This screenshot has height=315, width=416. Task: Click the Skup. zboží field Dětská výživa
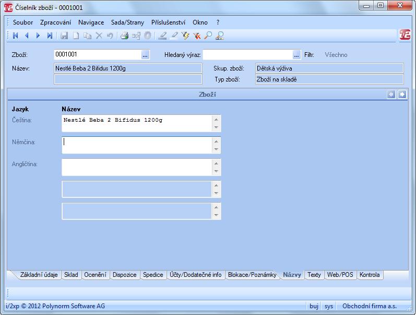pos(329,68)
